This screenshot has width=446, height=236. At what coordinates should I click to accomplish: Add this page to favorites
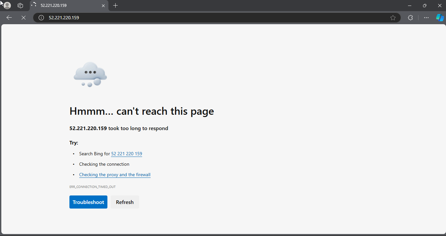pyautogui.click(x=393, y=18)
